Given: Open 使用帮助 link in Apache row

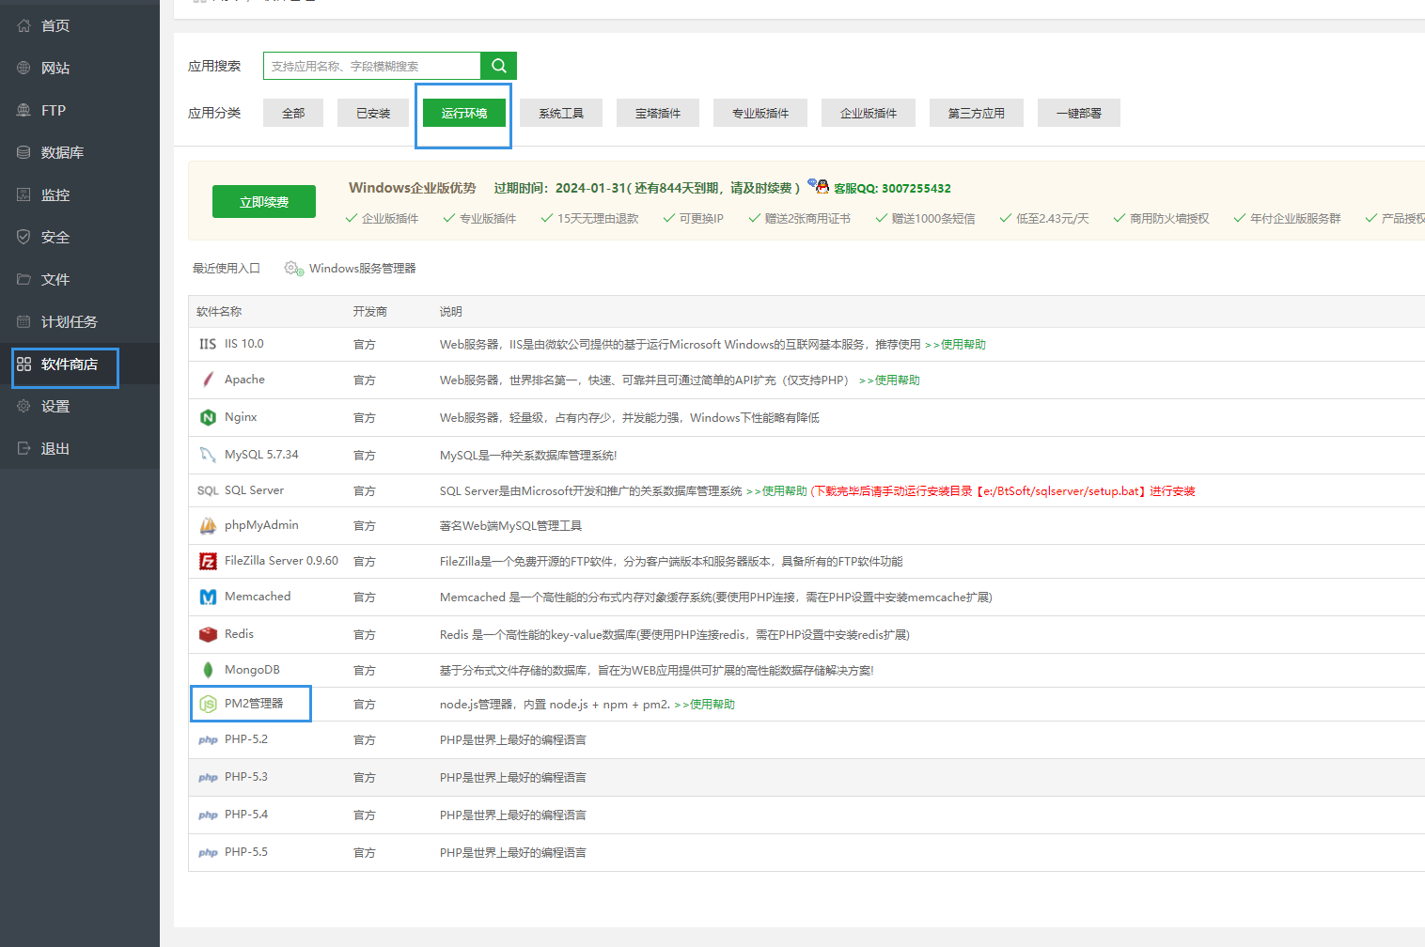Looking at the screenshot, I should (x=889, y=380).
